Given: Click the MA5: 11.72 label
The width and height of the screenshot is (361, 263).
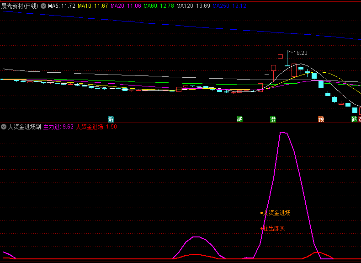Looking at the screenshot, I should coord(62,6).
